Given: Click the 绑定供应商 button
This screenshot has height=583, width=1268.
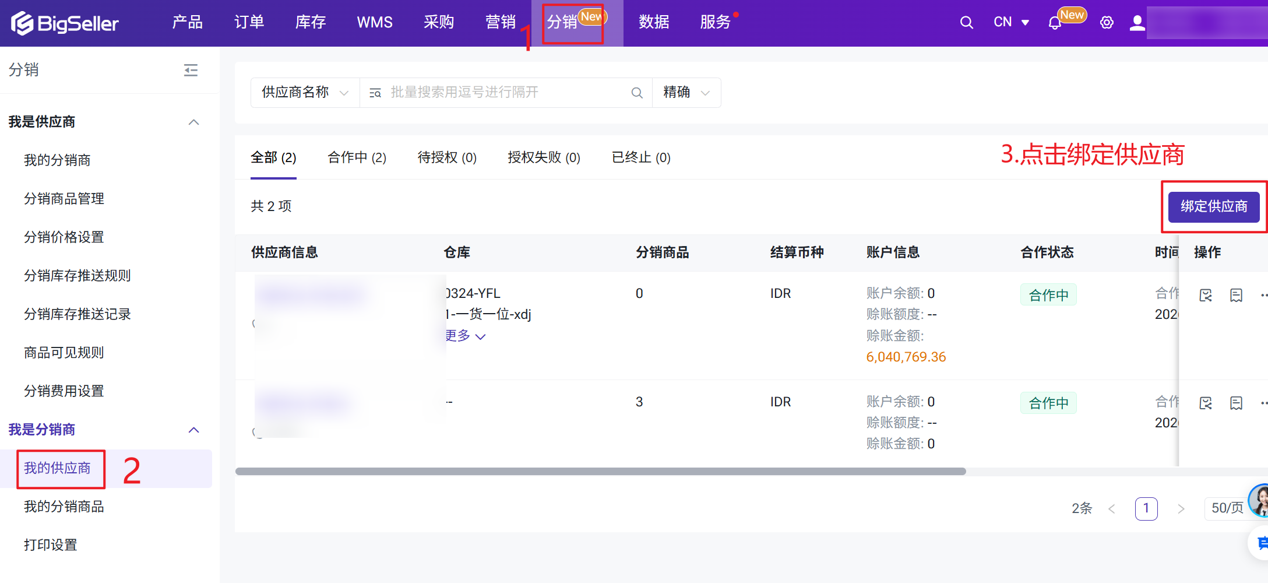Looking at the screenshot, I should 1213,206.
